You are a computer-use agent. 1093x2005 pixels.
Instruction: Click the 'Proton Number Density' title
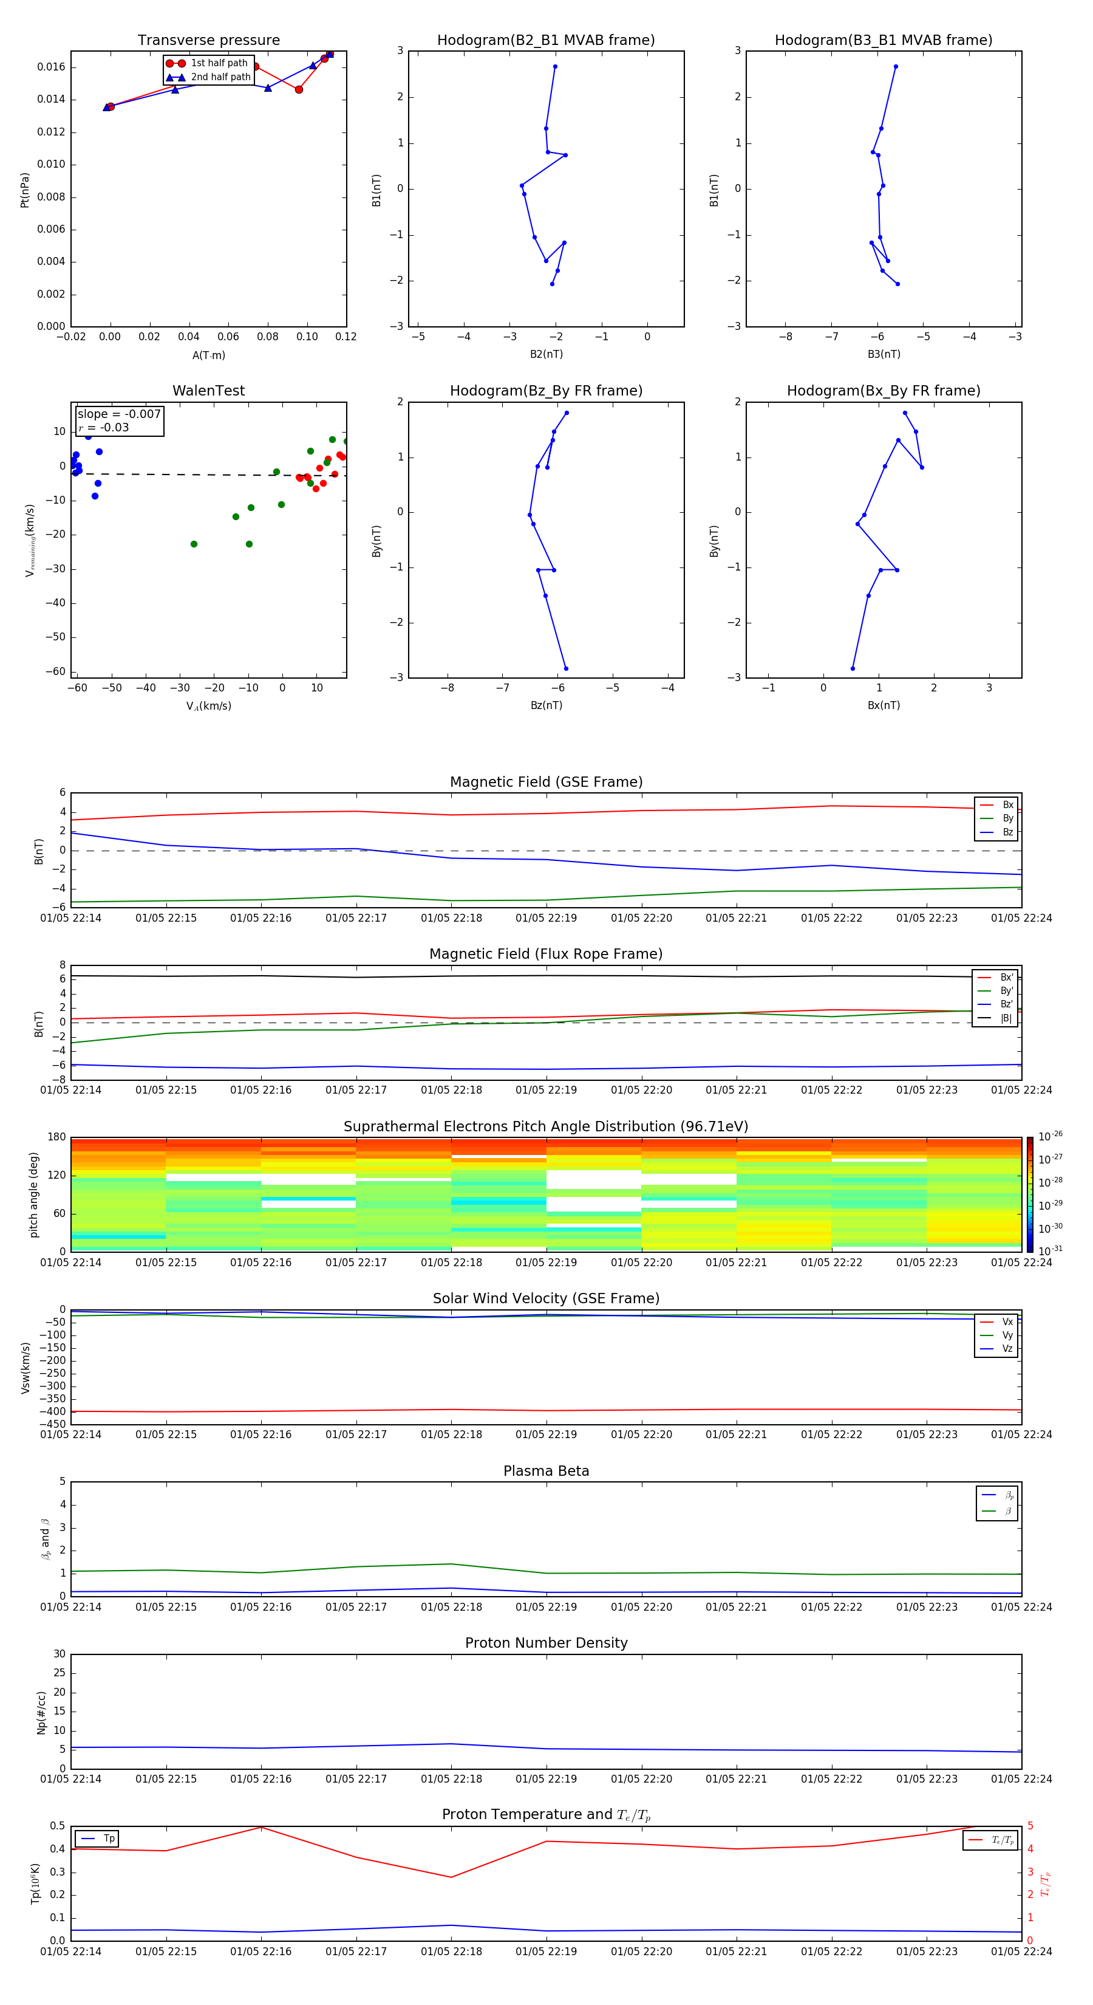tap(546, 1643)
